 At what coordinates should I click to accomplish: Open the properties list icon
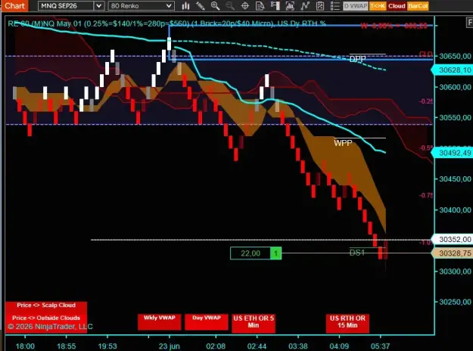pyautogui.click(x=335, y=6)
